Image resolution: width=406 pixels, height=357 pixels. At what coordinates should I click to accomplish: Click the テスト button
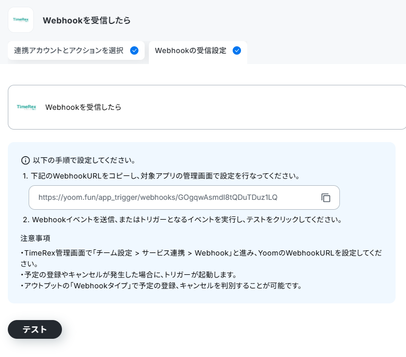(x=35, y=329)
